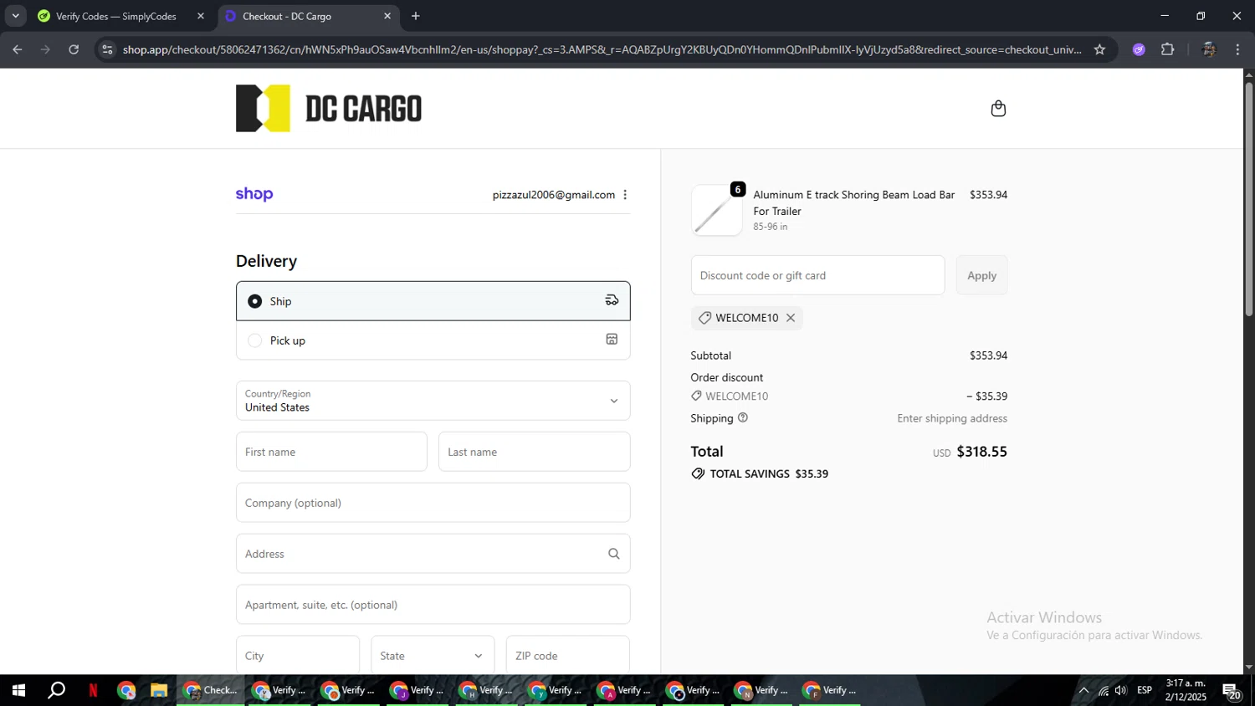Open the State dropdown
1255x706 pixels.
click(x=433, y=656)
